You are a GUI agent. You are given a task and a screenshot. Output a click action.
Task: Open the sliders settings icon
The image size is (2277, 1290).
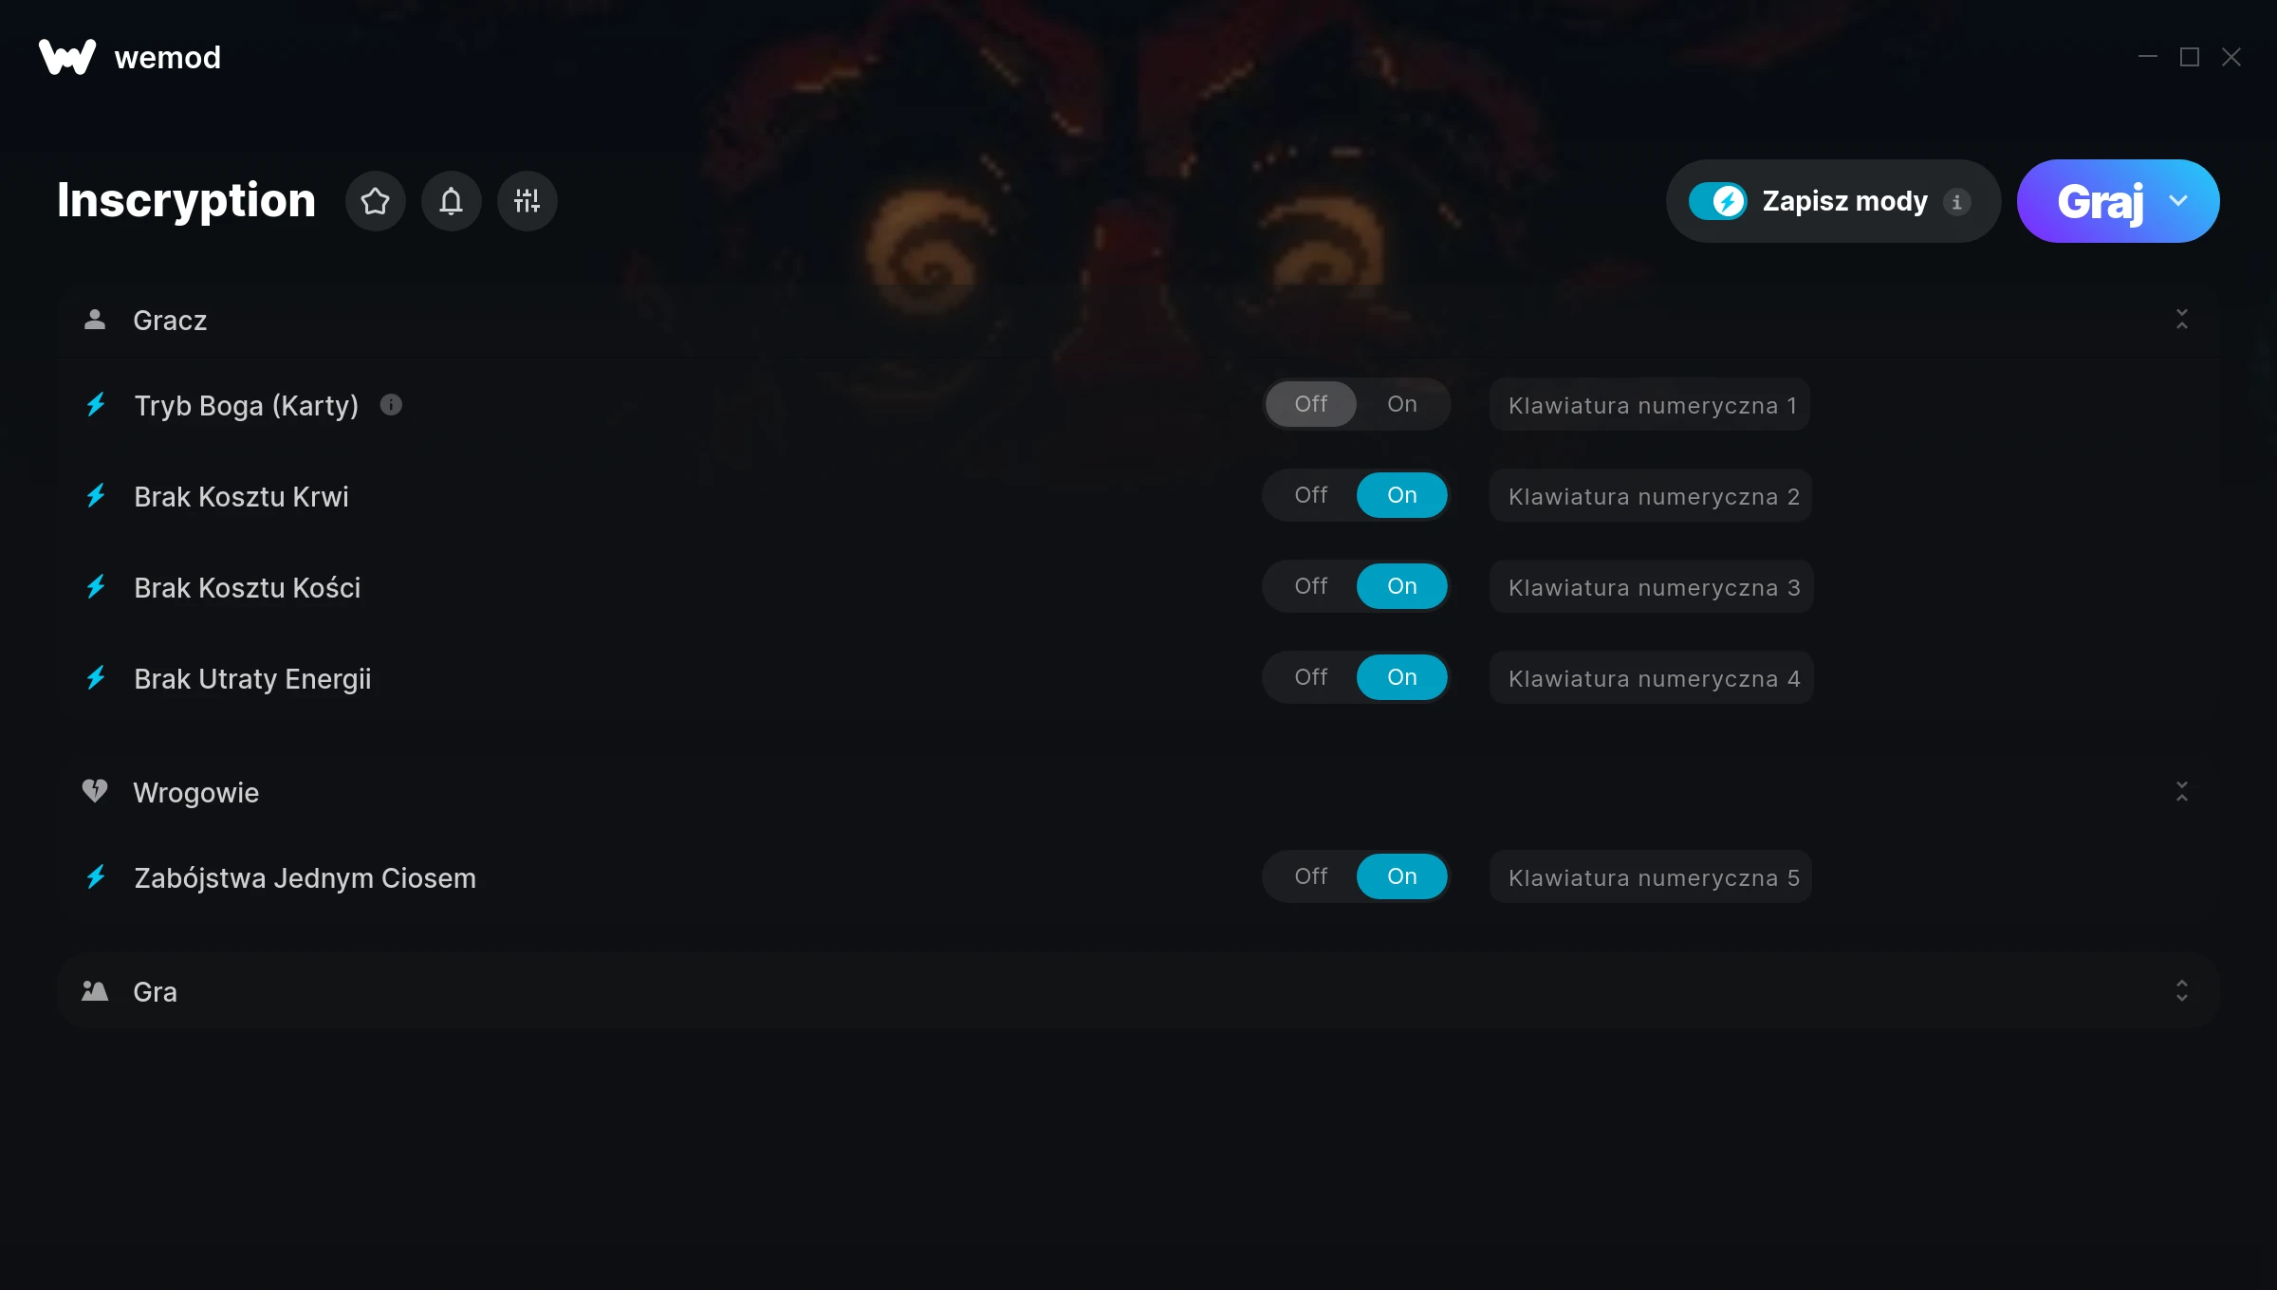click(527, 201)
